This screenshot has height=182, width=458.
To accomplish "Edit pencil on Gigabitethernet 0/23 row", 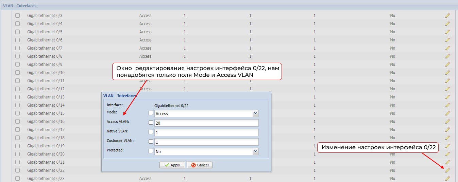I will click(447, 179).
